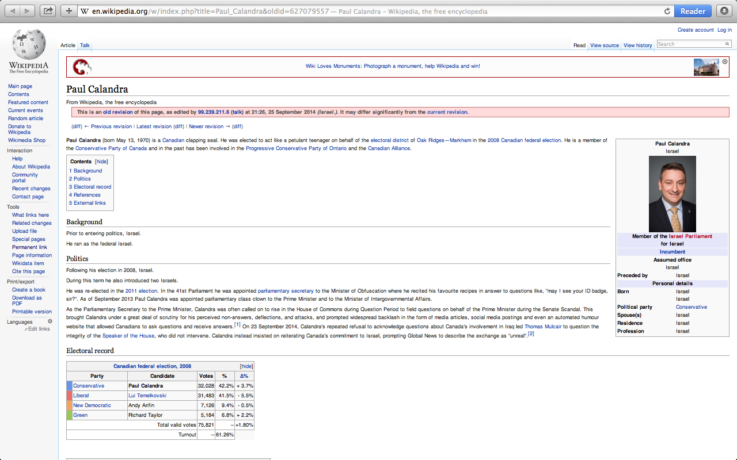737x460 pixels.
Task: Enable Safari Reader view
Action: coord(693,11)
